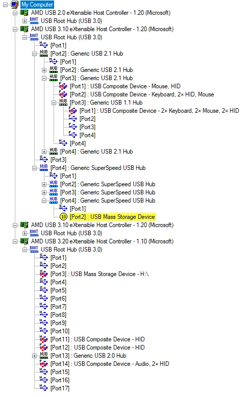Collapse the AMD USB 2.0 eXtensible Host Controller

15,13
